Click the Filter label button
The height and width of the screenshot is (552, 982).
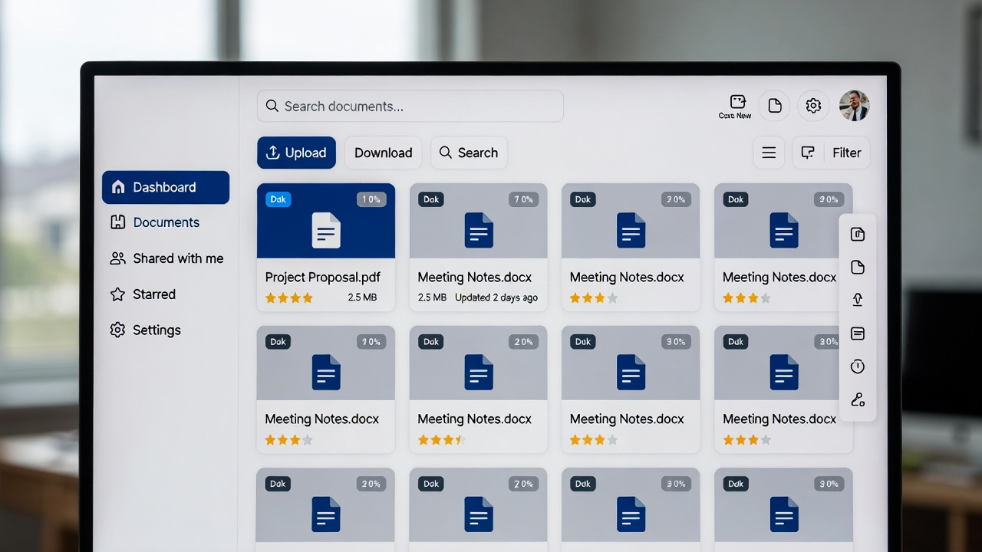[x=847, y=153]
